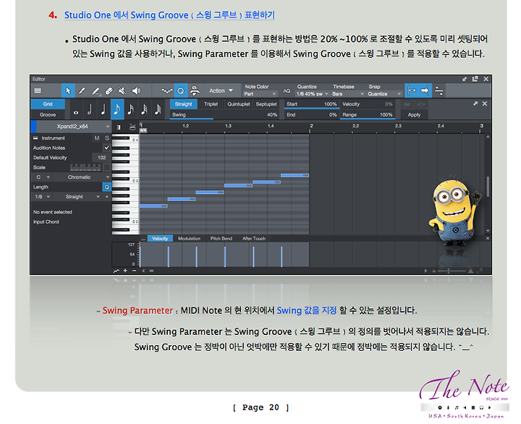Image resolution: width=521 pixels, height=424 pixels.
Task: Open the Velocity controller lane tab
Action: pos(160,238)
